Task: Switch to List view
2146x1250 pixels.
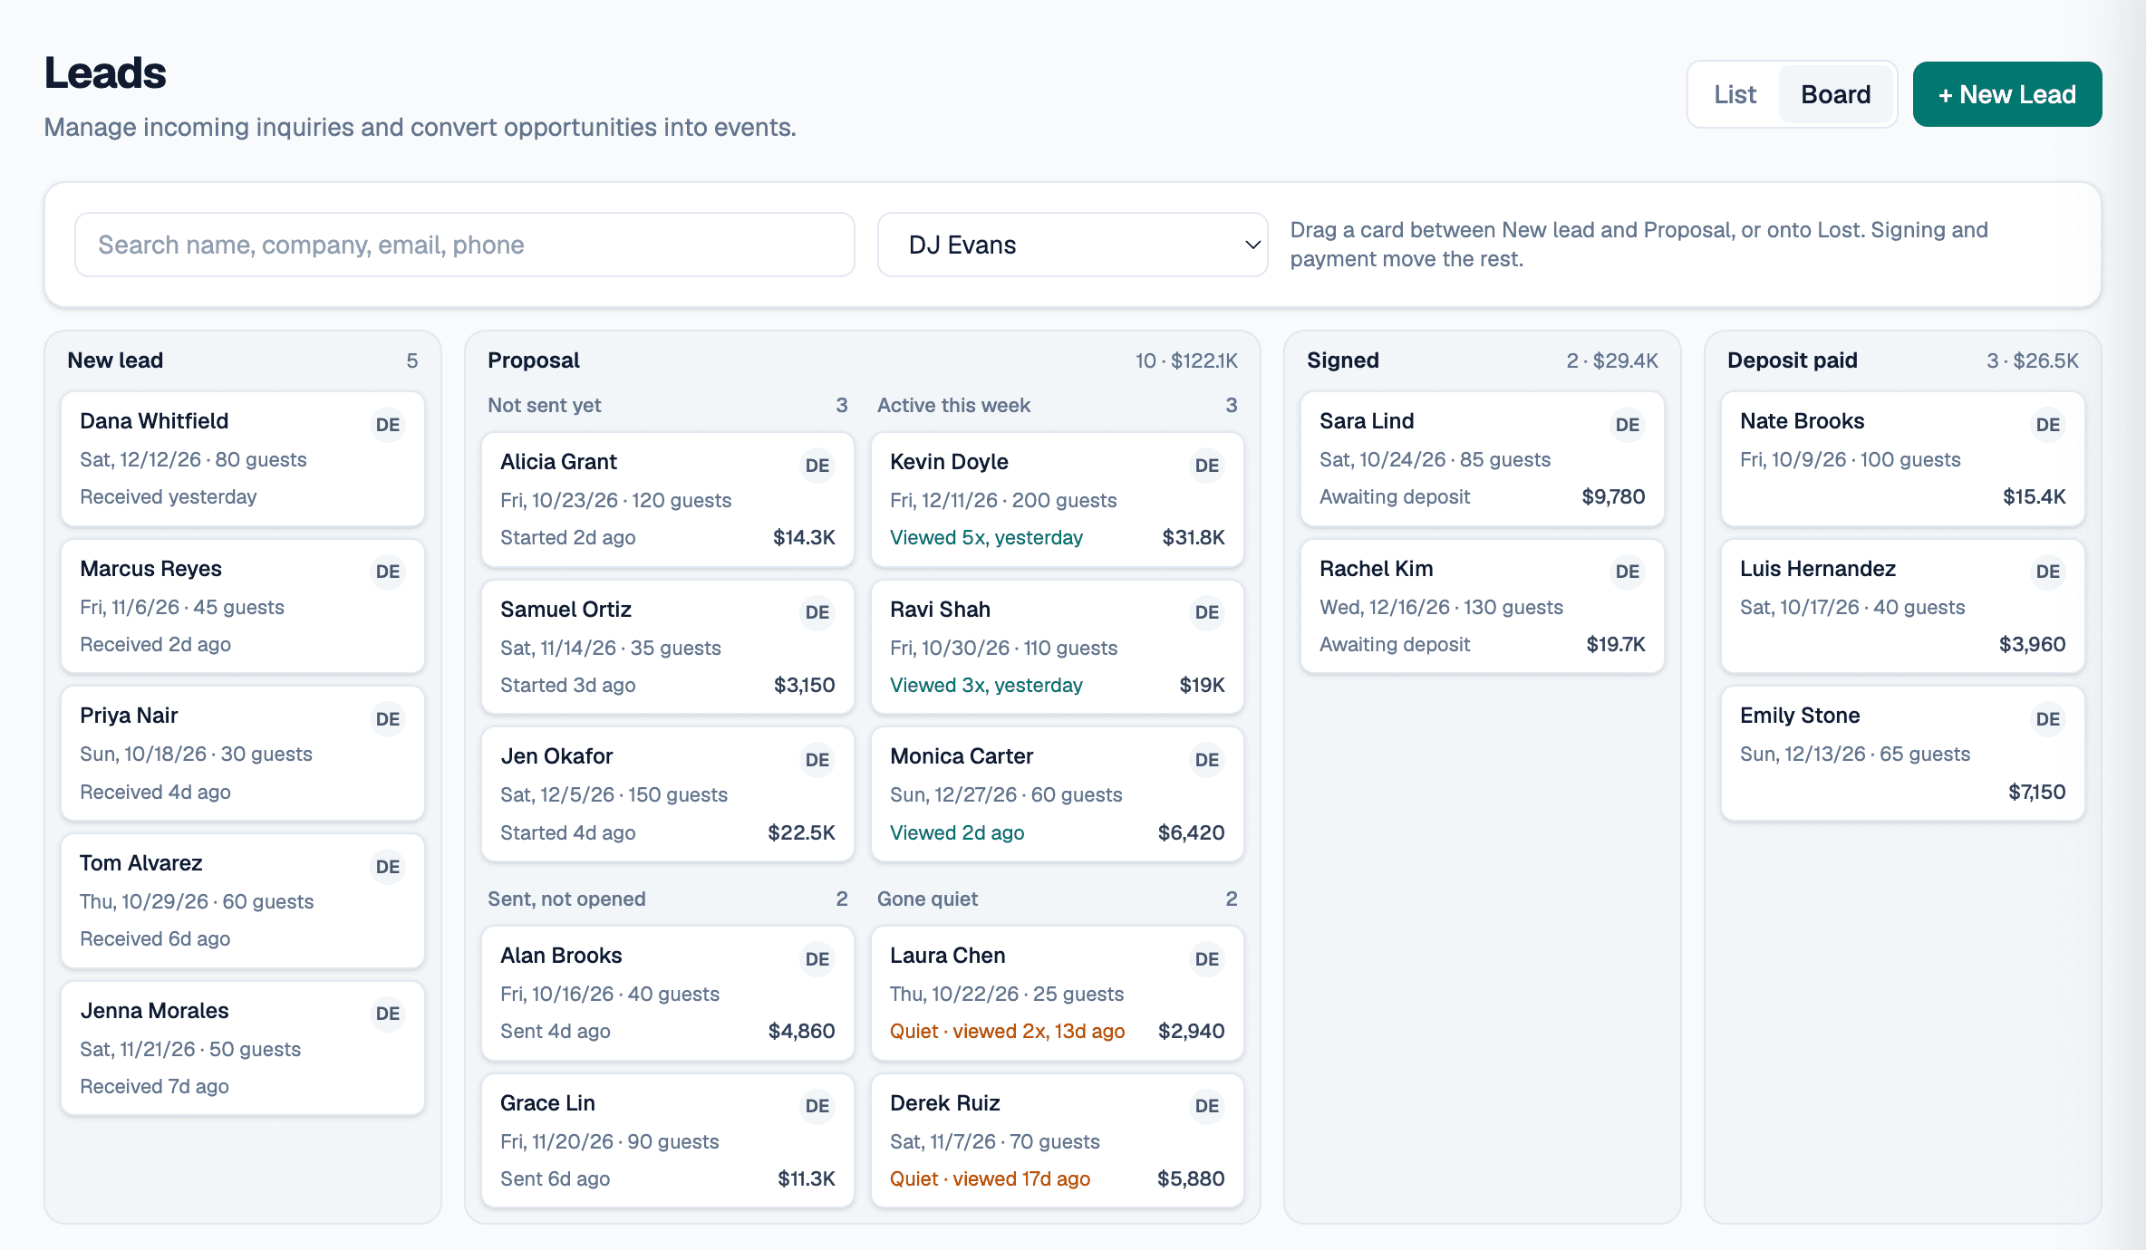Action: (1735, 94)
